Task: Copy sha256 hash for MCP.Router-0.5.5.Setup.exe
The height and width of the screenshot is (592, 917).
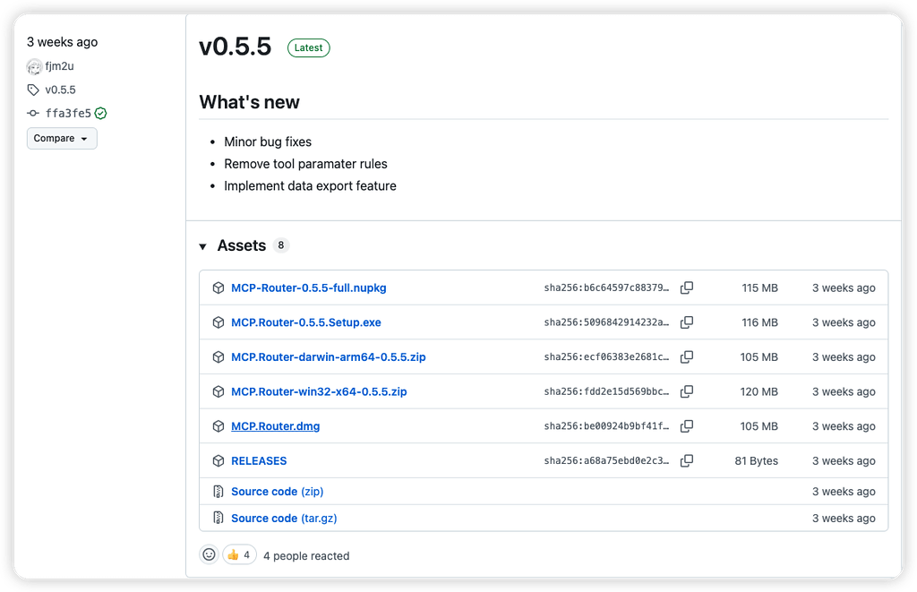Action: [687, 322]
